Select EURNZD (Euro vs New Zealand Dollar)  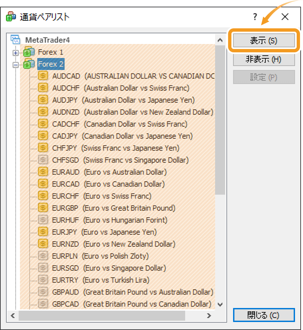[114, 244]
